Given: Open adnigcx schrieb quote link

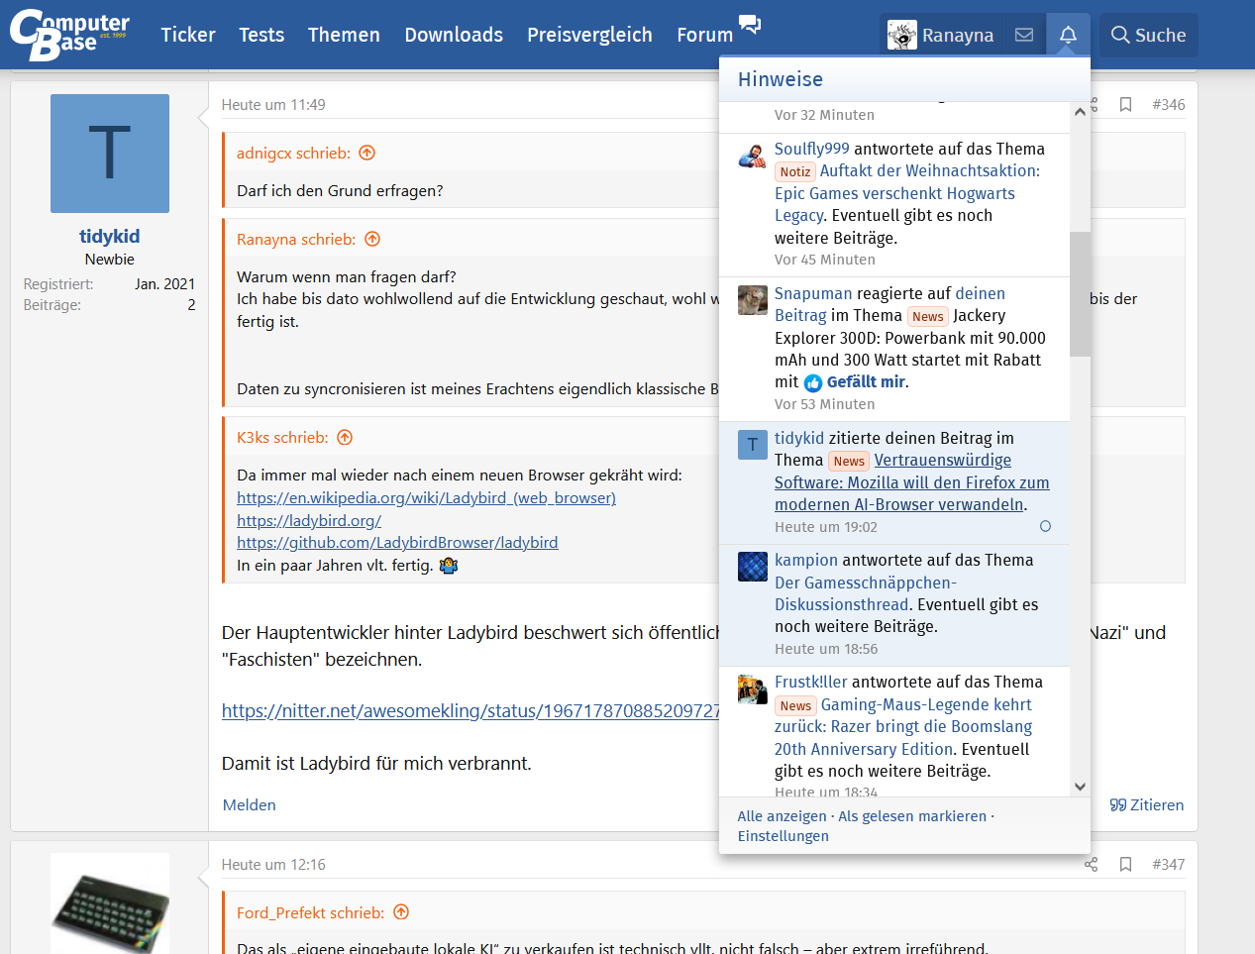Looking at the screenshot, I should pyautogui.click(x=293, y=153).
